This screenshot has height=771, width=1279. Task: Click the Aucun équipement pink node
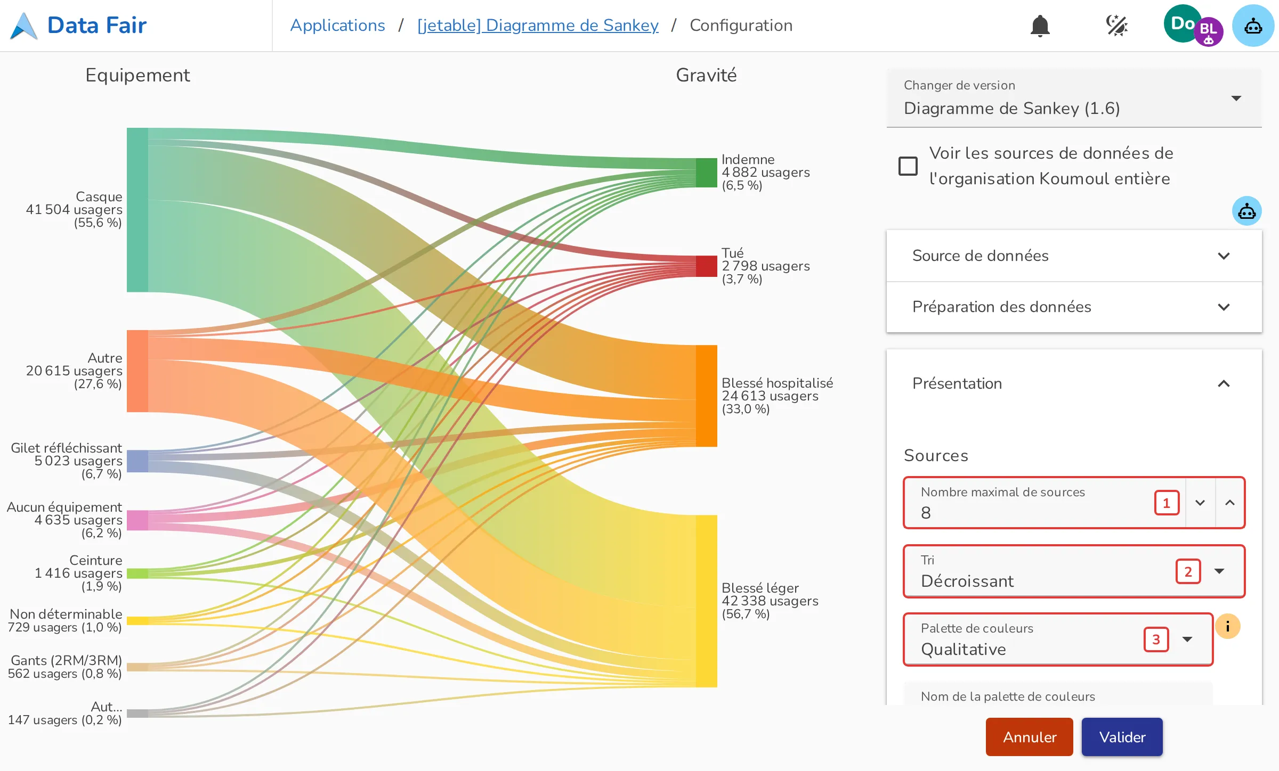137,520
